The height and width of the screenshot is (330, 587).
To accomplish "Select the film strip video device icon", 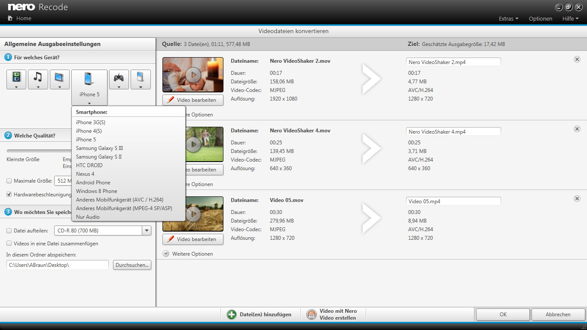I will pos(16,77).
